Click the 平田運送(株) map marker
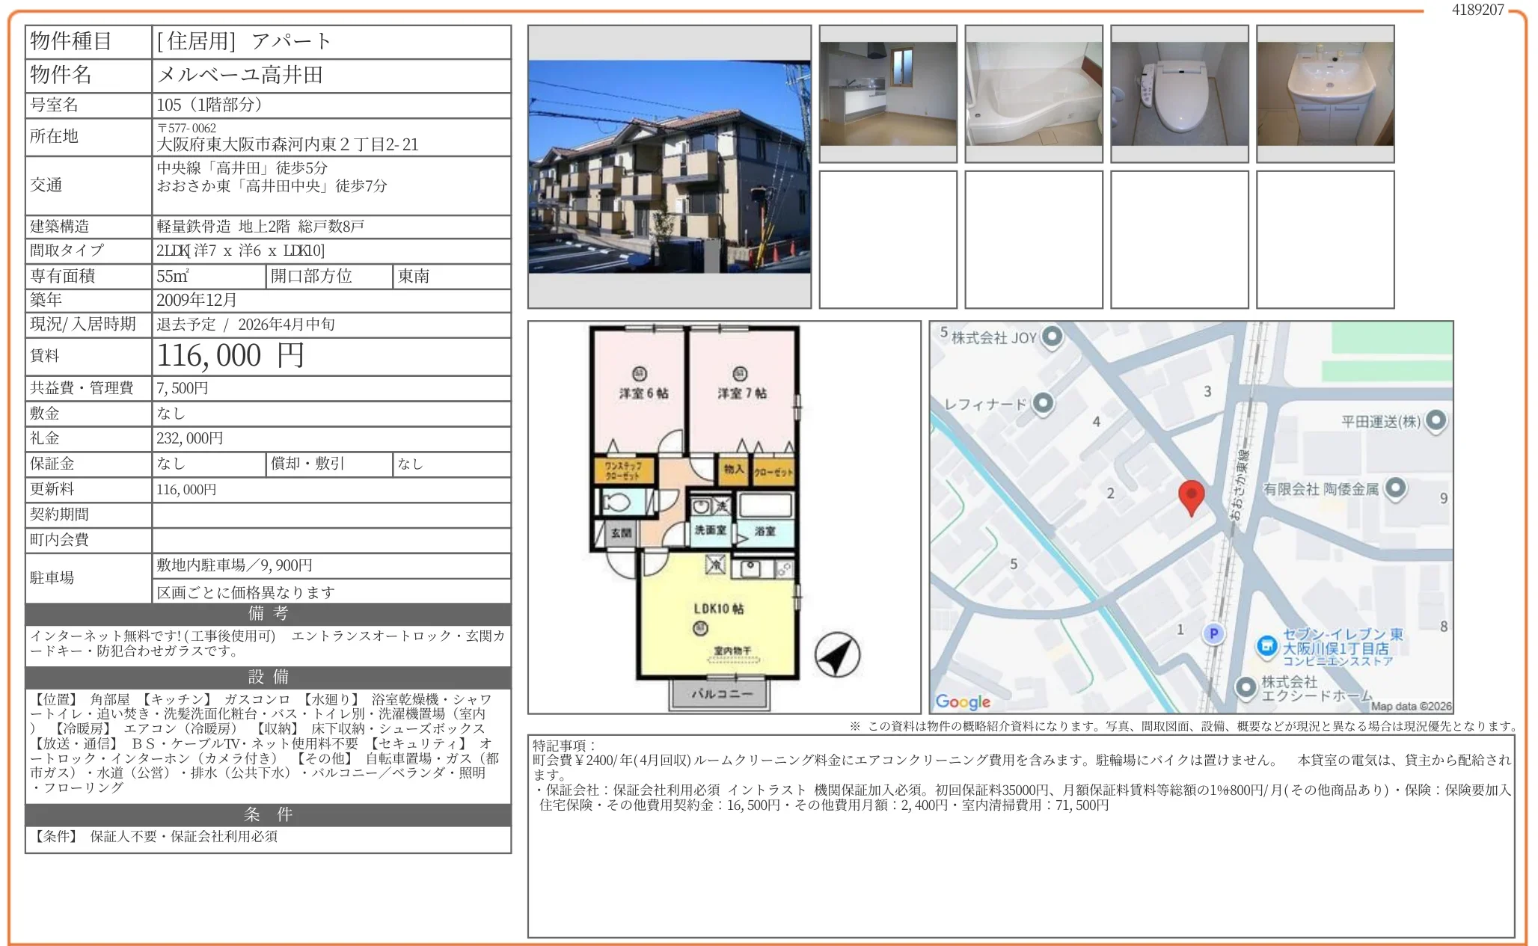 (x=1435, y=420)
